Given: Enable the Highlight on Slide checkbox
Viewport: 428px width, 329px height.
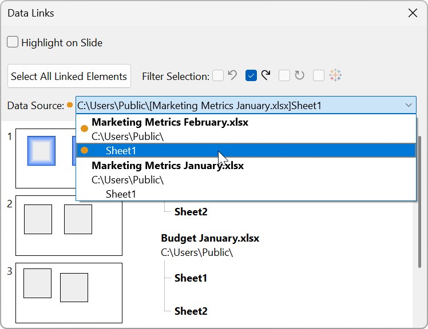Looking at the screenshot, I should [x=12, y=42].
